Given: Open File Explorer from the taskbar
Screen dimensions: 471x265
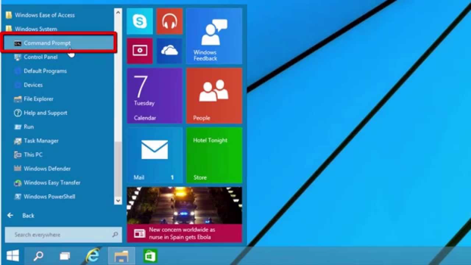Looking at the screenshot, I should click(x=121, y=256).
